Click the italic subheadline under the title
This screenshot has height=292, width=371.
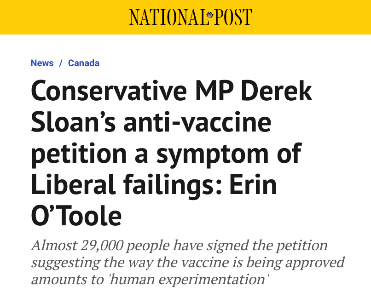click(187, 262)
